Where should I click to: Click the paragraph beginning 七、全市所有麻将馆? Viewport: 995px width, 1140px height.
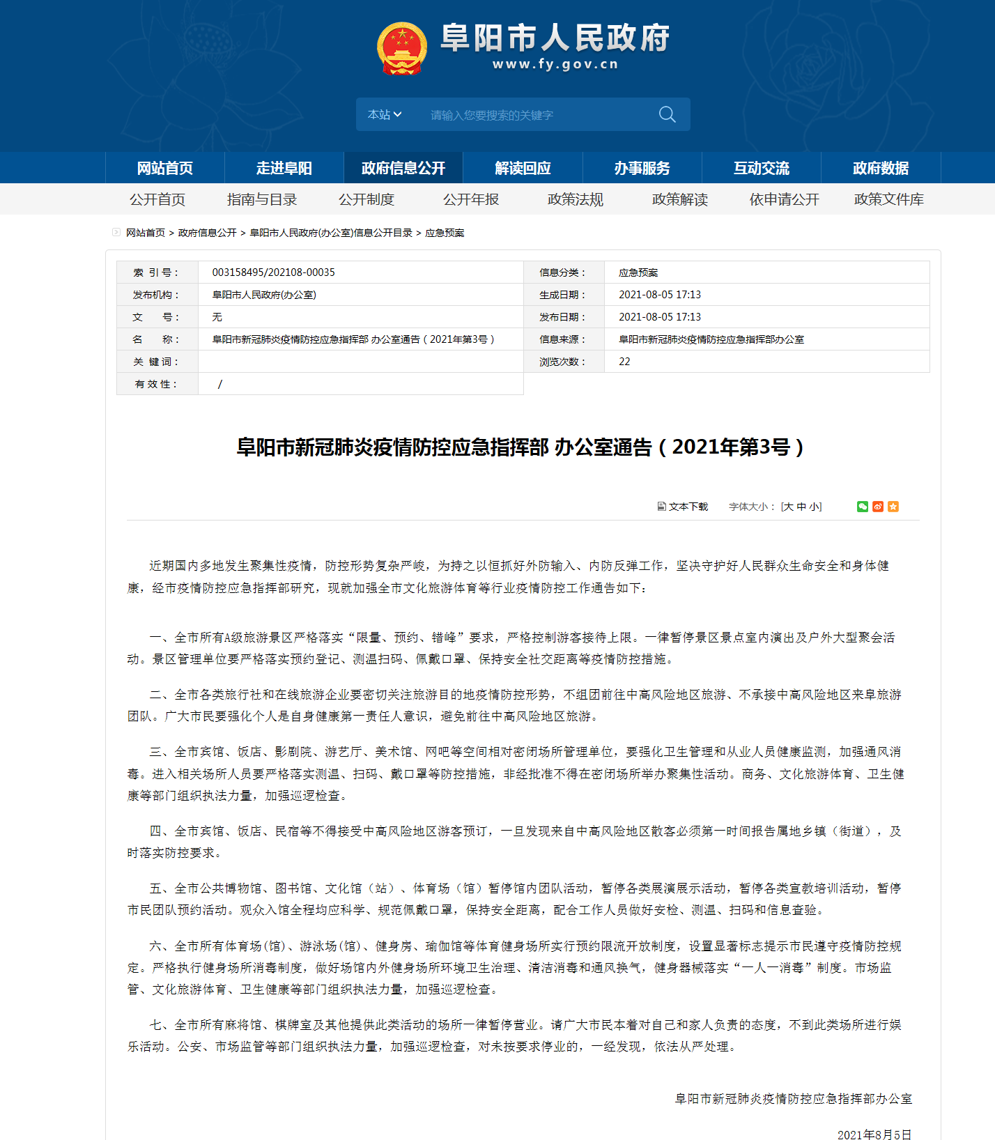coord(514,1035)
